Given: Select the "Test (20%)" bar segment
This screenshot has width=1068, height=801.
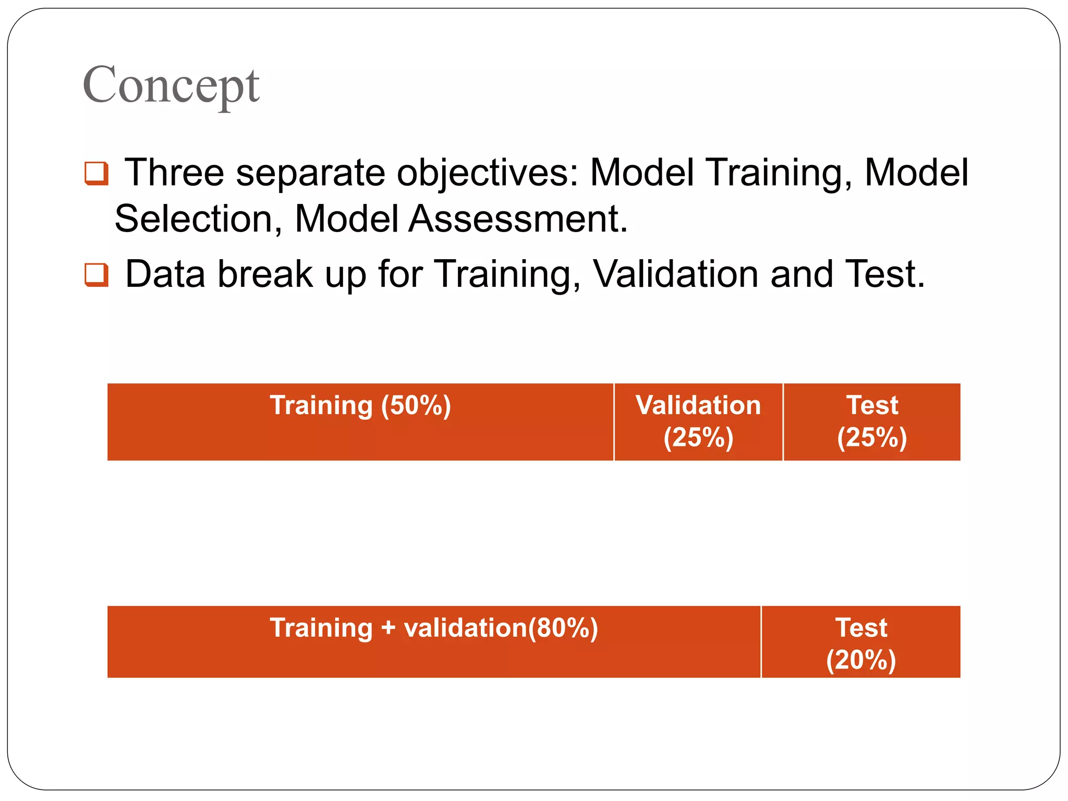Looking at the screenshot, I should click(x=861, y=641).
